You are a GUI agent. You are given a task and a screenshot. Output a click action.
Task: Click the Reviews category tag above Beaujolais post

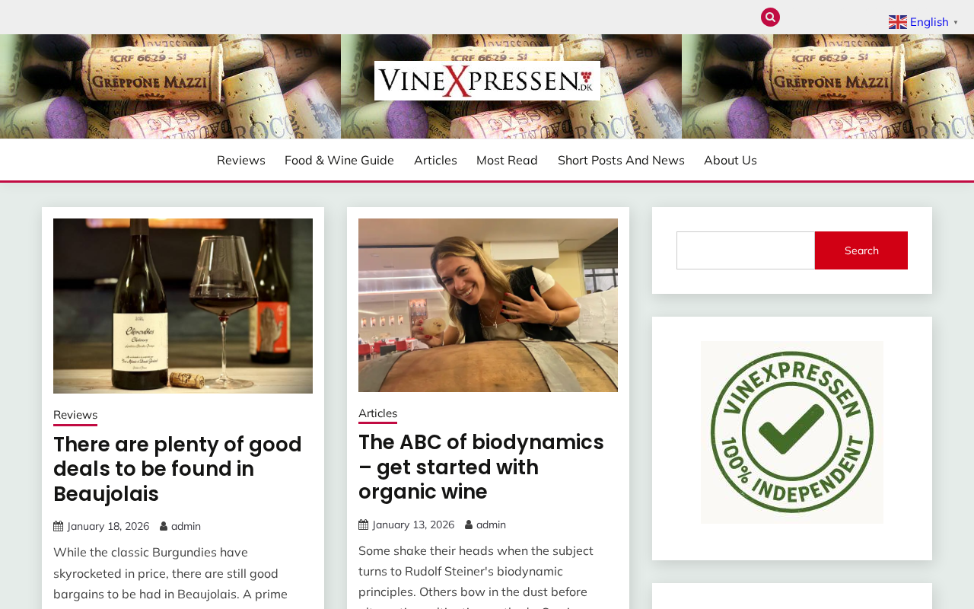tap(75, 416)
